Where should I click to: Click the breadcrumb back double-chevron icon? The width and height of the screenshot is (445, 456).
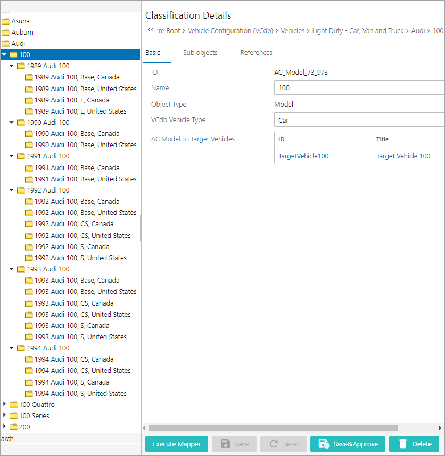coord(150,30)
